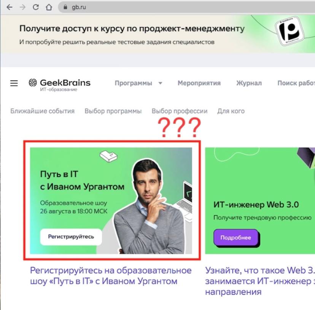Open the Программы menu item
315x310 pixels.
click(134, 83)
